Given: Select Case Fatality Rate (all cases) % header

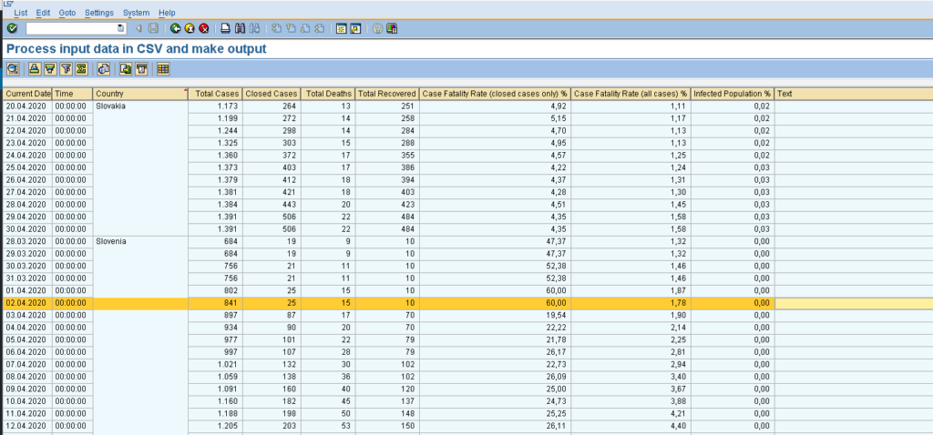Looking at the screenshot, I should (x=631, y=94).
